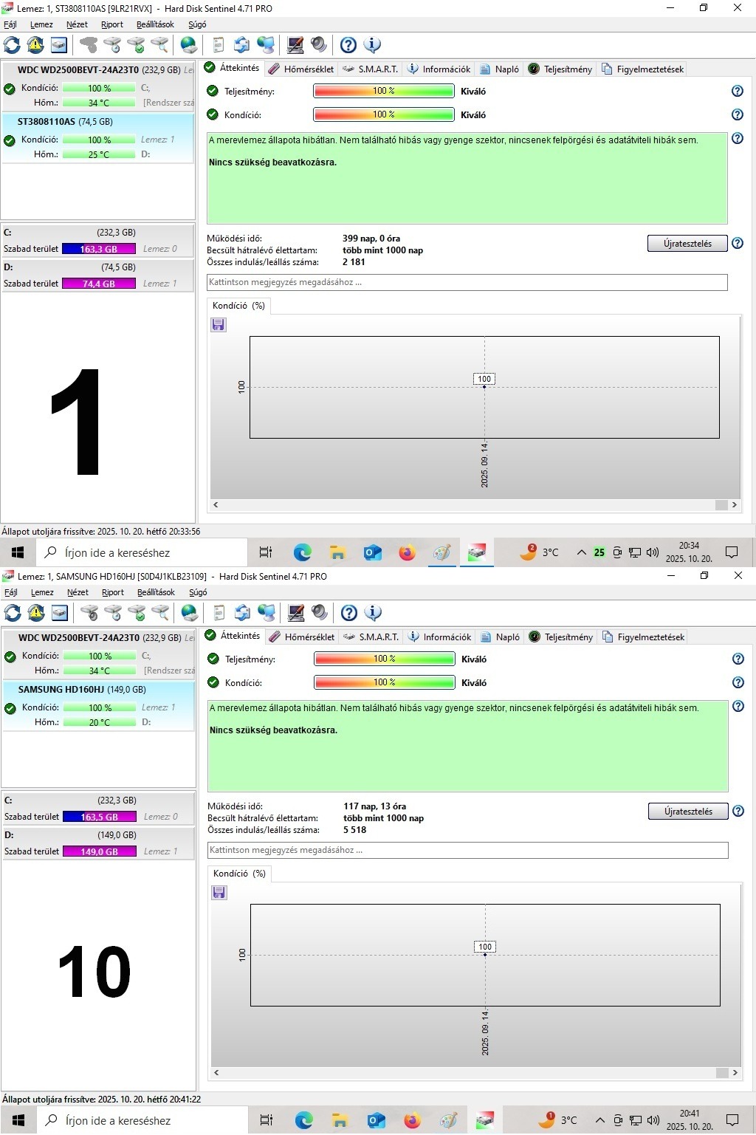
Task: Select the Kondíció (%) chart tab in the top window
Action: (238, 306)
